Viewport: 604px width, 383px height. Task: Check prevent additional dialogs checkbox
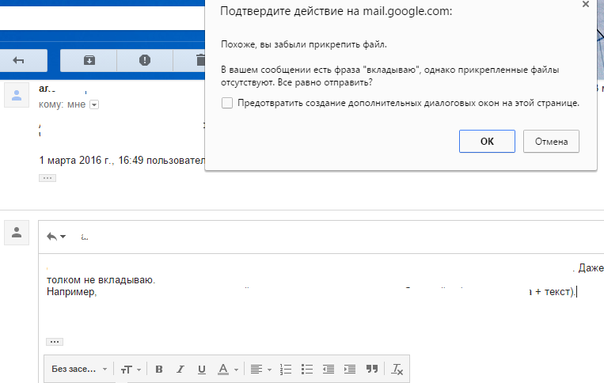[x=227, y=103]
